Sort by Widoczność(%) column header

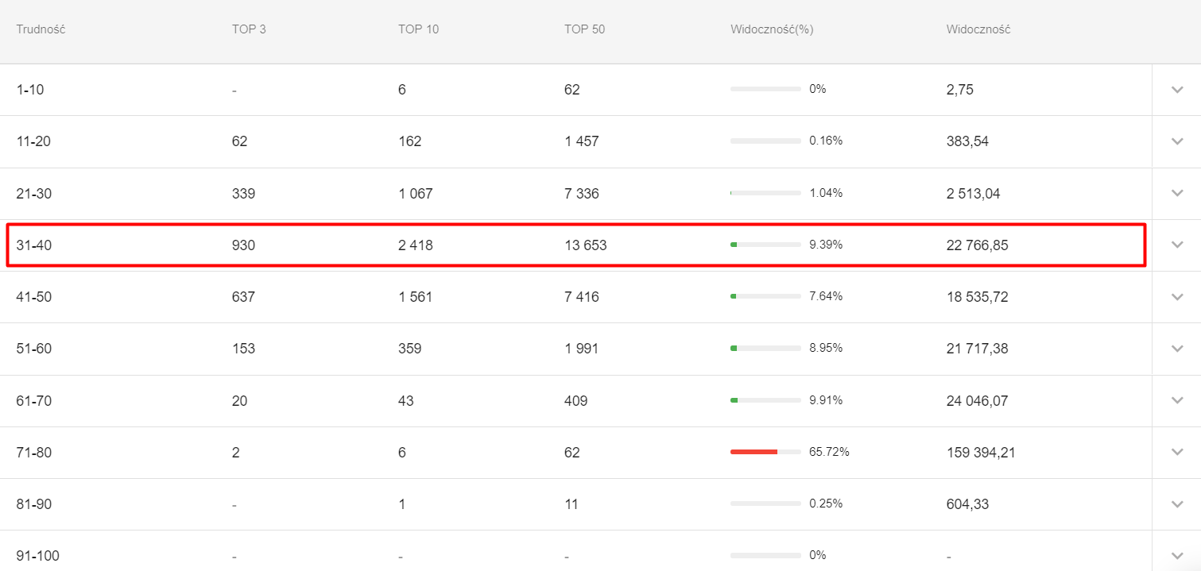tap(772, 29)
